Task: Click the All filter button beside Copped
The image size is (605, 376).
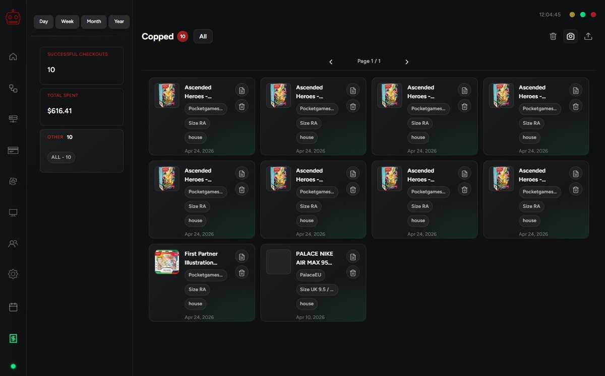Action: [203, 36]
